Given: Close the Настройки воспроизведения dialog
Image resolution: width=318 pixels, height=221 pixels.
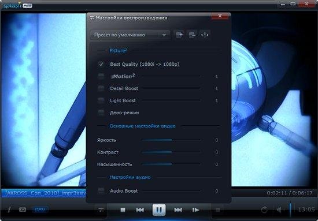Looking at the screenshot, I should pyautogui.click(x=220, y=16).
